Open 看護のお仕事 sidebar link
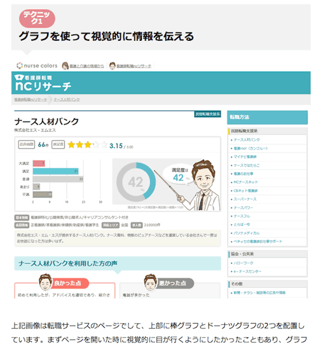Viewport: 318px width, 344px height. click(x=244, y=174)
